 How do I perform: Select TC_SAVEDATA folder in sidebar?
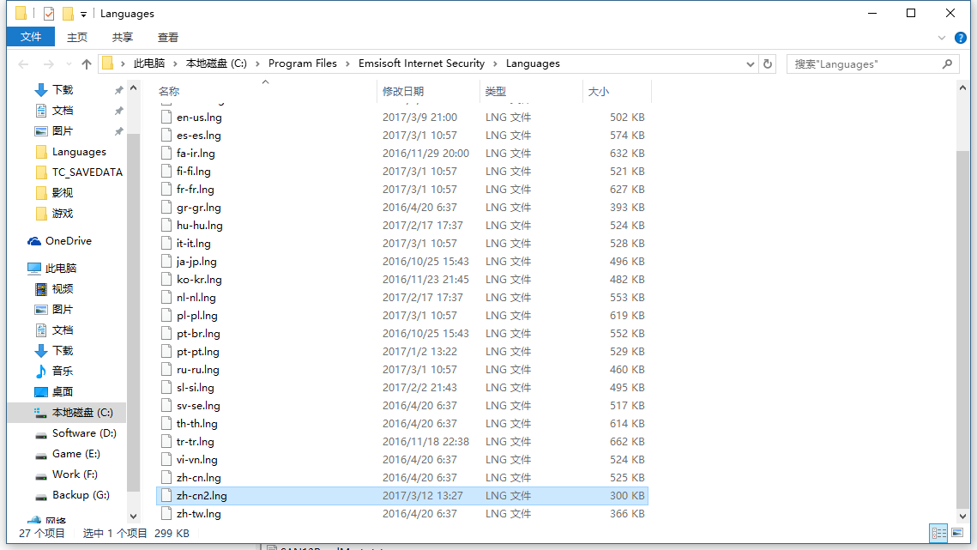(87, 172)
